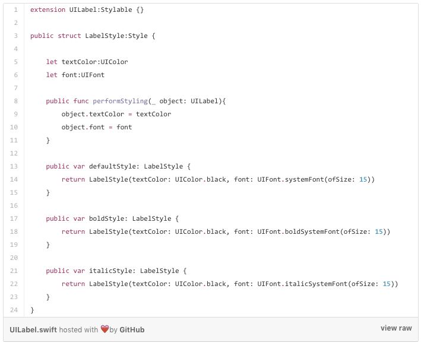Select line number 17
The image size is (421, 346).
point(14,219)
